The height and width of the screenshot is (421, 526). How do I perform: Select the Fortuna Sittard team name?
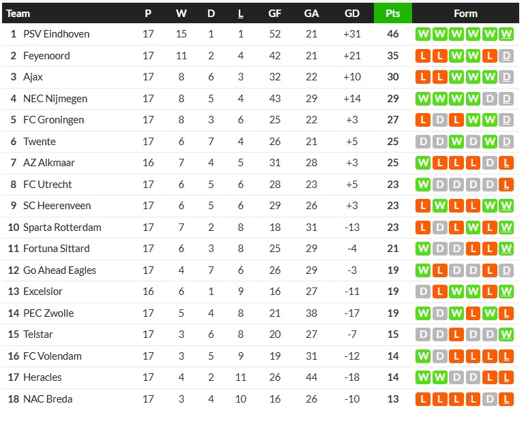(56, 249)
